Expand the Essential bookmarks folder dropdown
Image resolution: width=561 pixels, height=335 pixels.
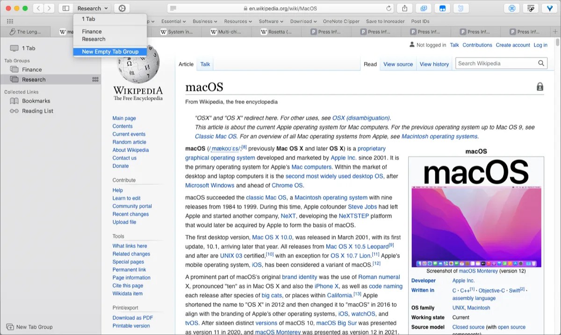point(173,21)
